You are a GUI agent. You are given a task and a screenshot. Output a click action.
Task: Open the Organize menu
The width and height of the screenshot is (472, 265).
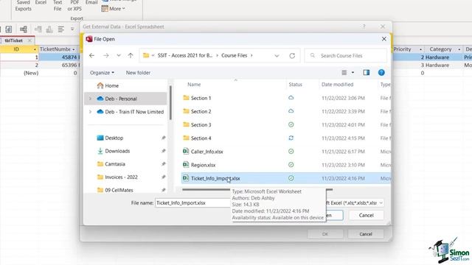[x=102, y=73]
